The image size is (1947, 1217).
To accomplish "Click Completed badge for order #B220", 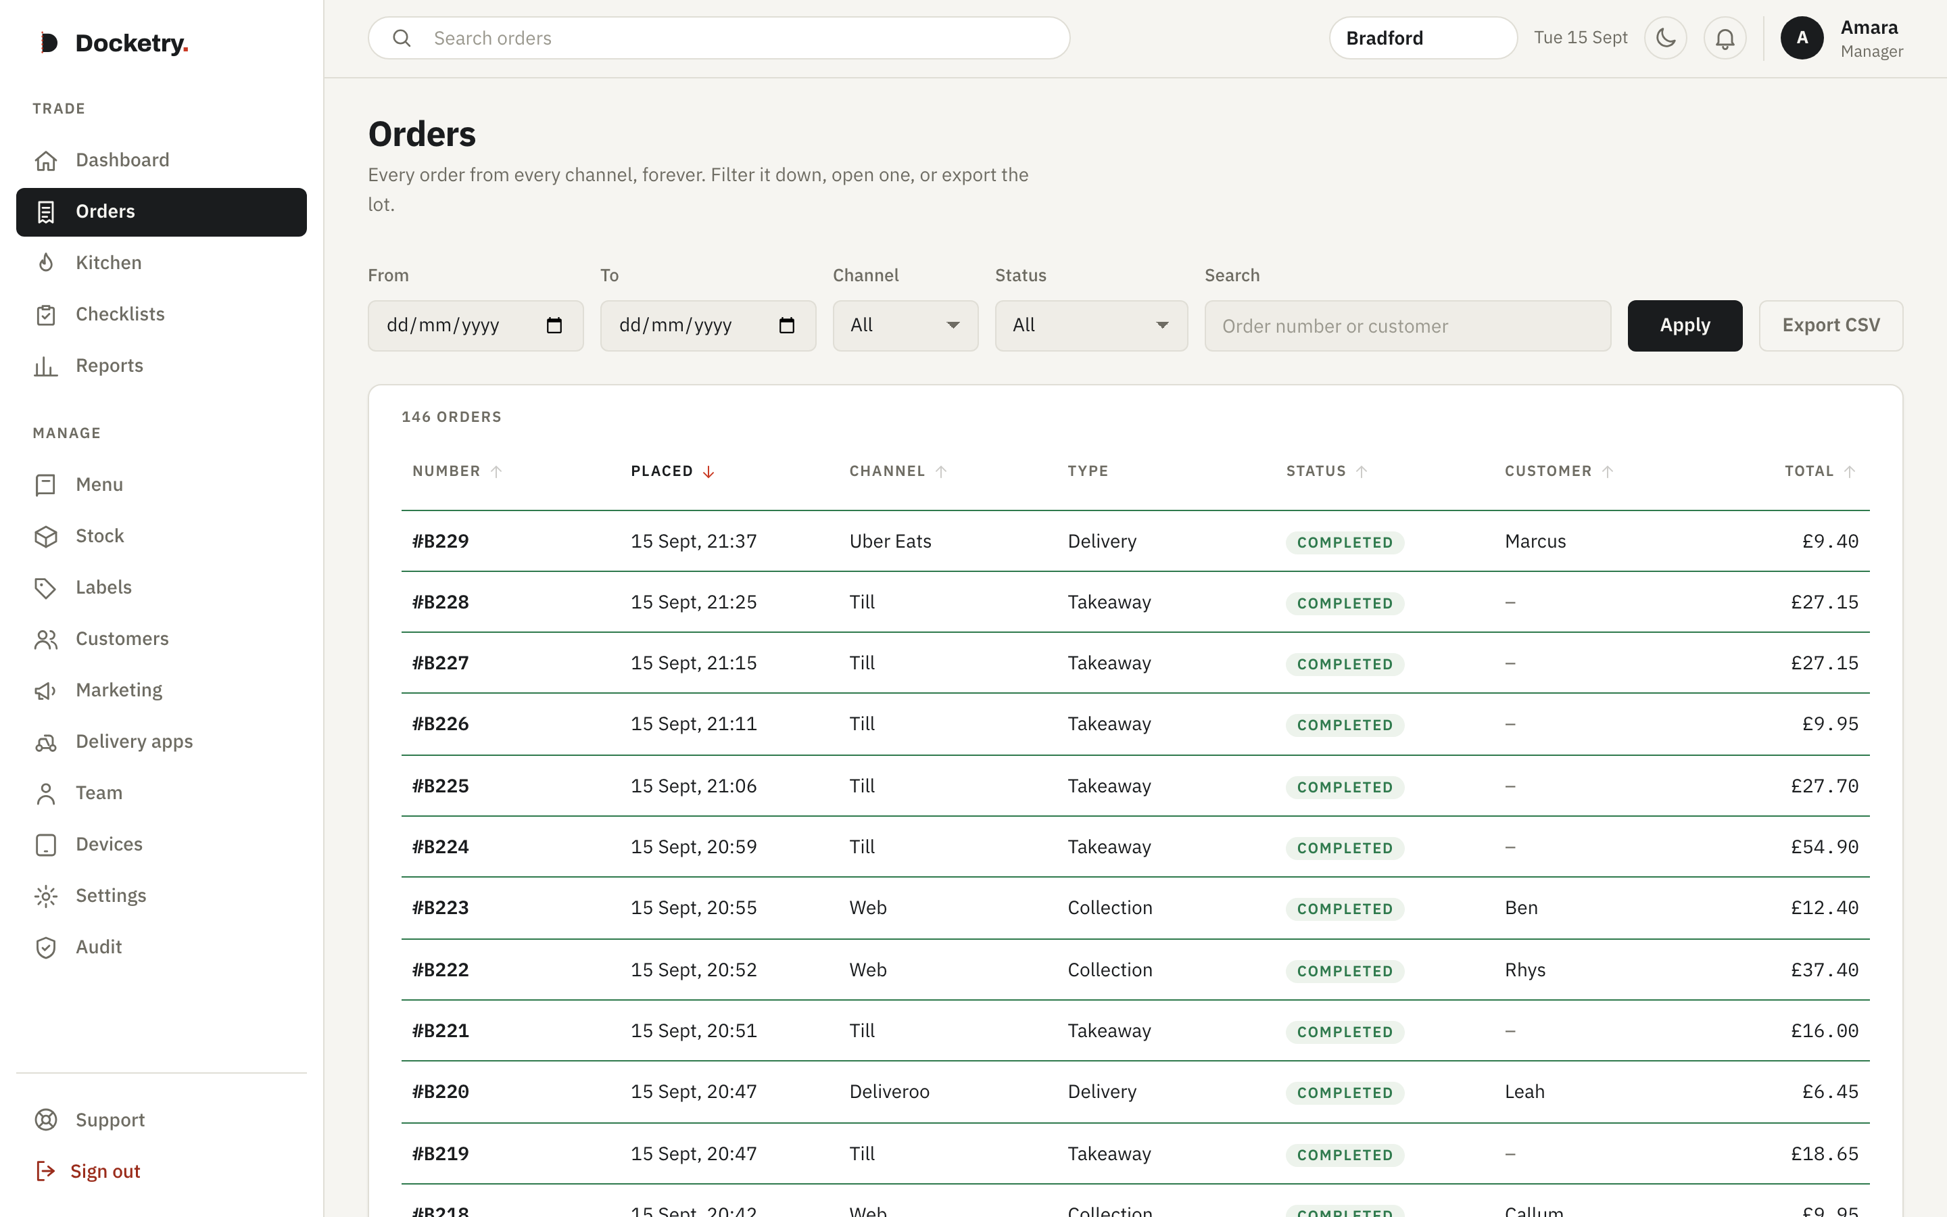I will point(1345,1092).
